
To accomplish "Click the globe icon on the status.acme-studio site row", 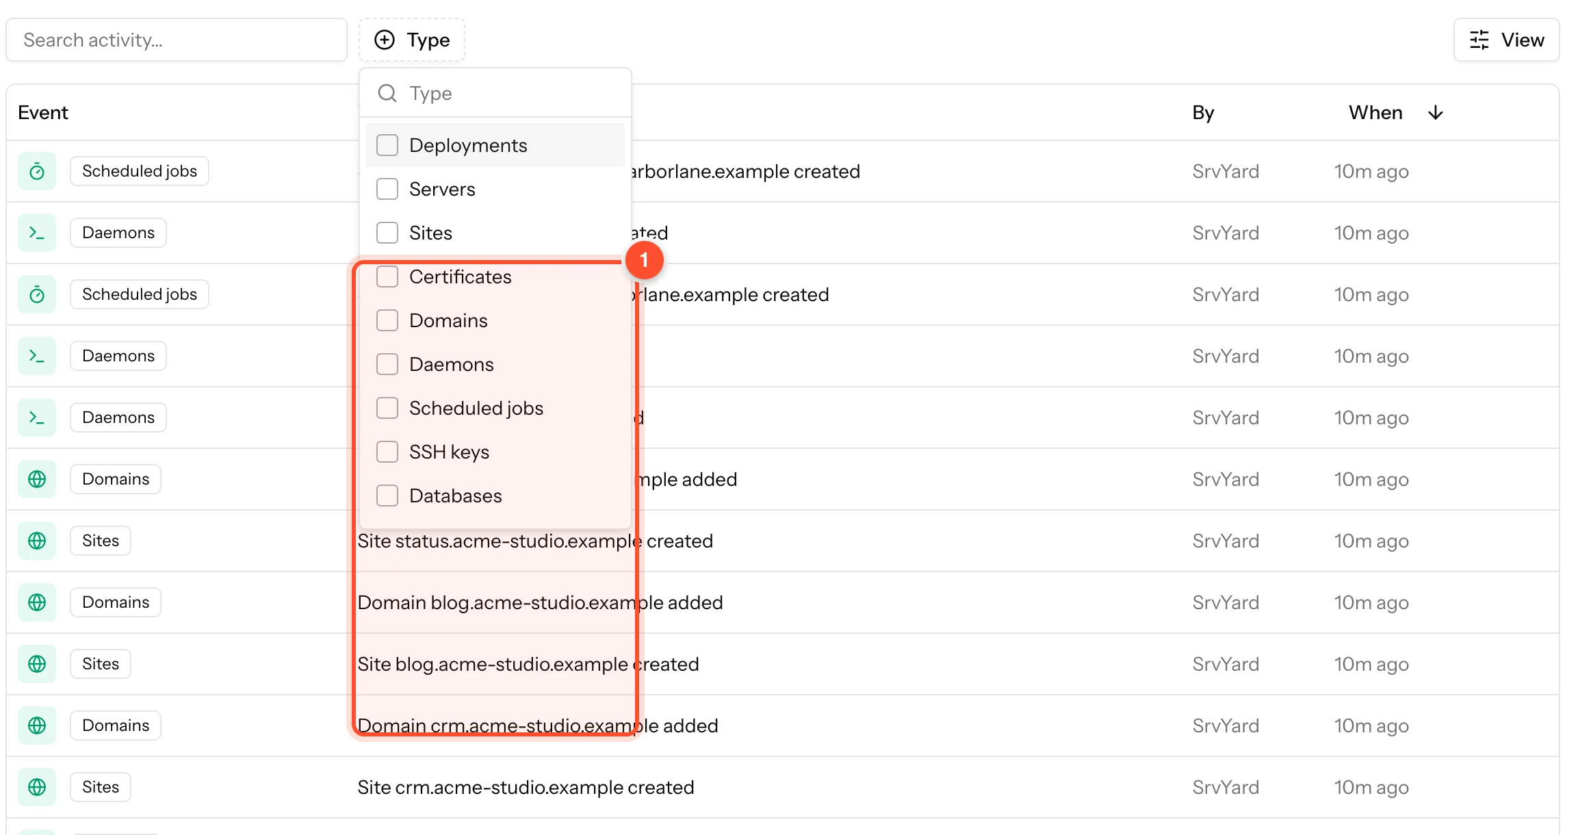I will (x=37, y=541).
